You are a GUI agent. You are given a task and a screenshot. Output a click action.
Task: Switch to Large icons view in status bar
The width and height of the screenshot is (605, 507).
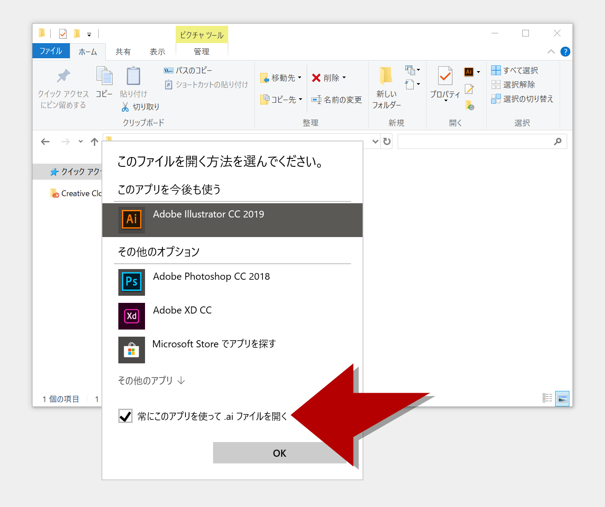click(x=563, y=398)
